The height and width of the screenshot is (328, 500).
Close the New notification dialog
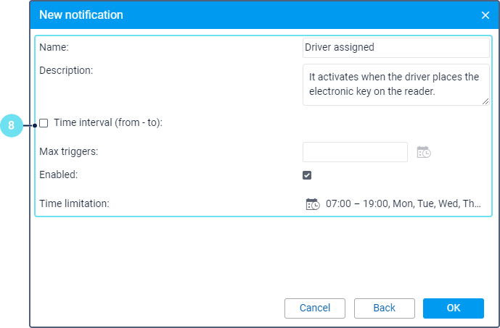tap(485, 15)
